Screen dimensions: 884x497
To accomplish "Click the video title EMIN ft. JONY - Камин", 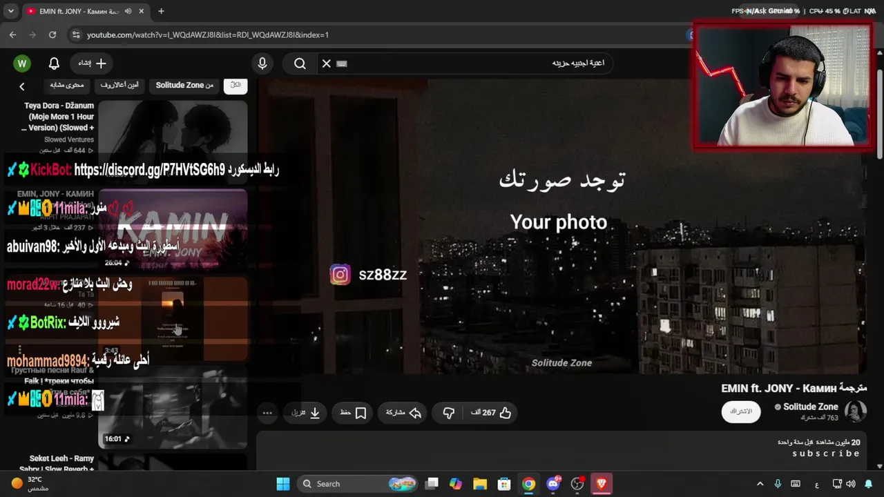I will click(x=794, y=389).
